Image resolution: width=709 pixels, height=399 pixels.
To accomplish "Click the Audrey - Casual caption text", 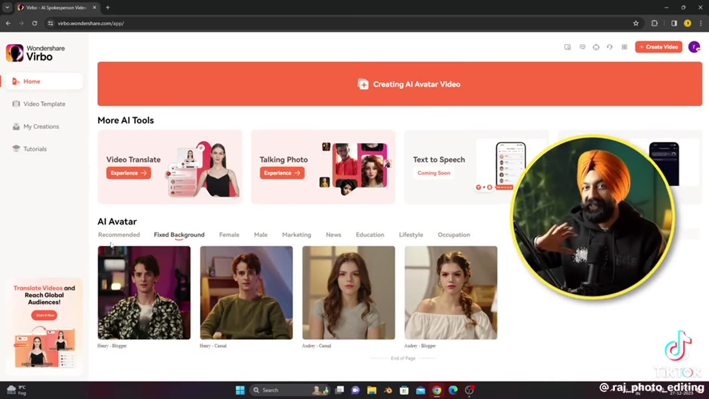I will pos(316,346).
